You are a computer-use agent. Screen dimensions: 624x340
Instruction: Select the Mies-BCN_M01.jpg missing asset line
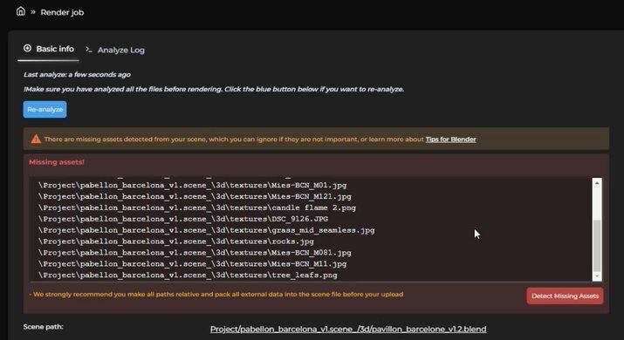tap(193, 186)
